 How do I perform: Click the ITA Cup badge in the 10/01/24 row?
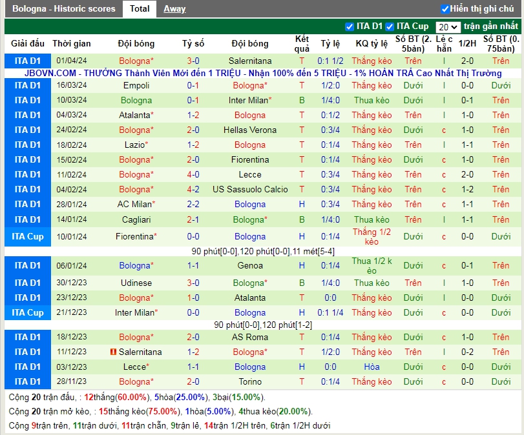point(27,236)
